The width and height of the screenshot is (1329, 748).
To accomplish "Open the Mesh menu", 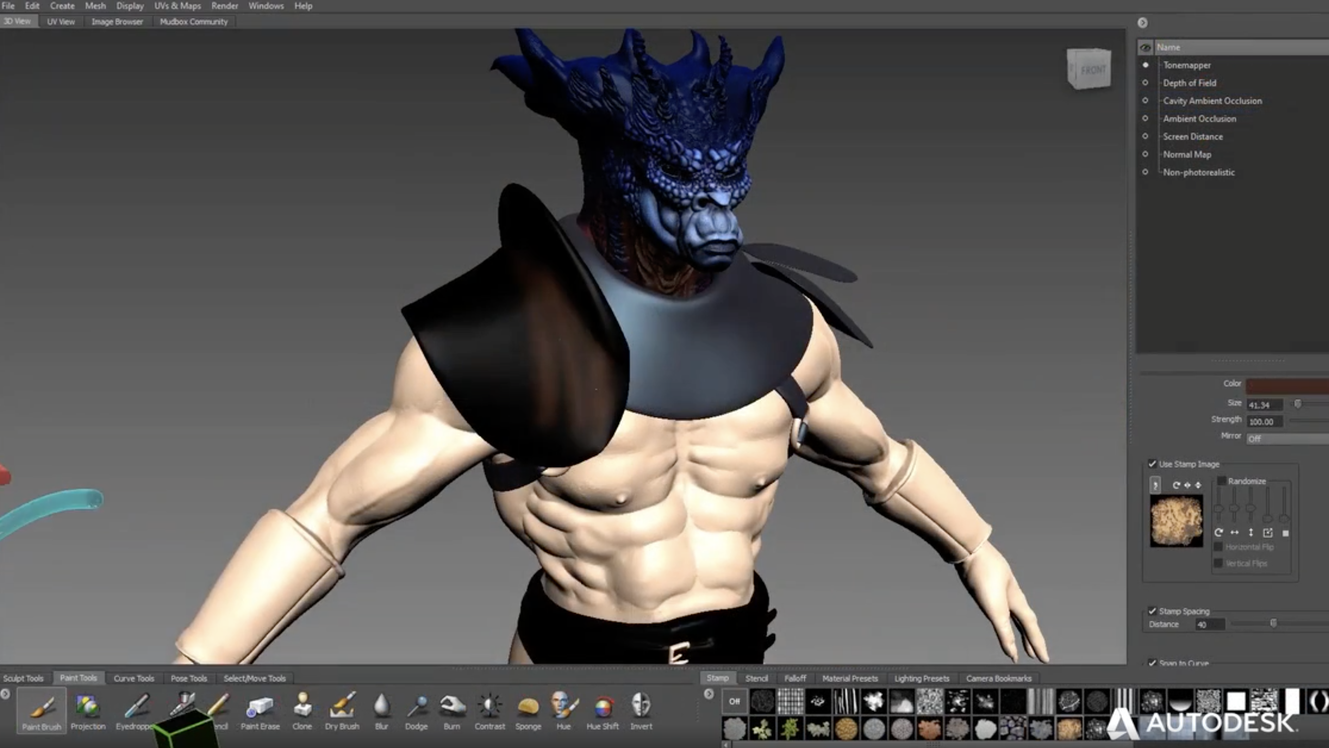I will 95,6.
